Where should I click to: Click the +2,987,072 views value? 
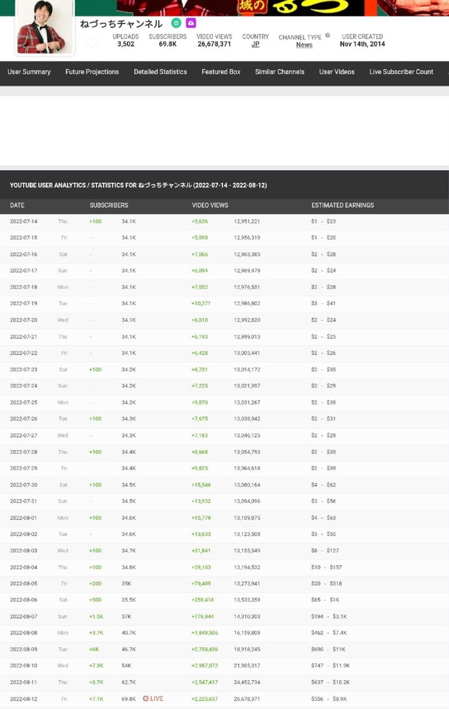coord(205,665)
